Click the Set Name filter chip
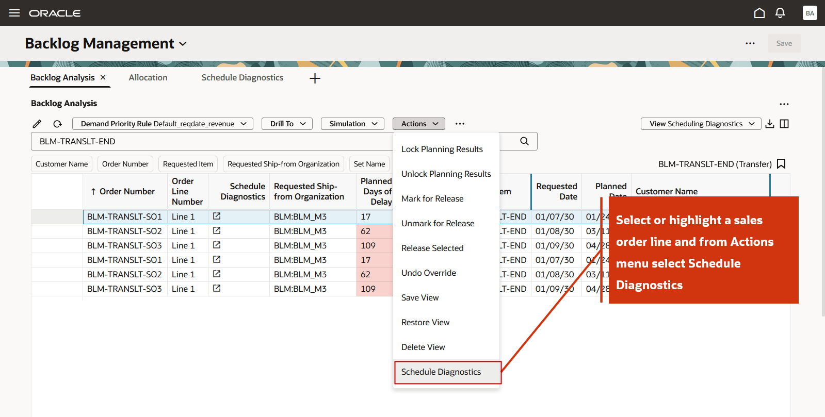The height and width of the screenshot is (417, 825). click(x=369, y=164)
